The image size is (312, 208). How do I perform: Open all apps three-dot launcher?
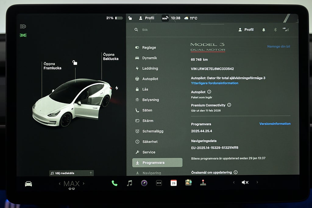click(159, 183)
